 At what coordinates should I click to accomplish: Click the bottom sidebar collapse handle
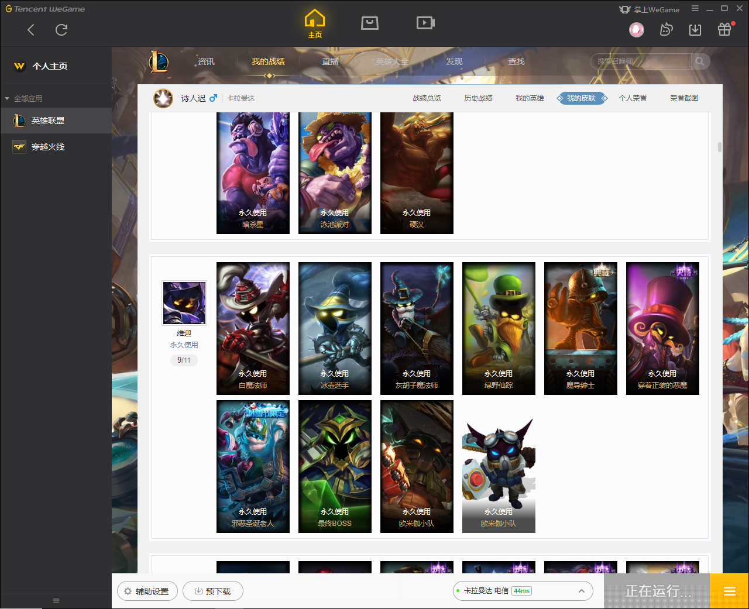56,601
